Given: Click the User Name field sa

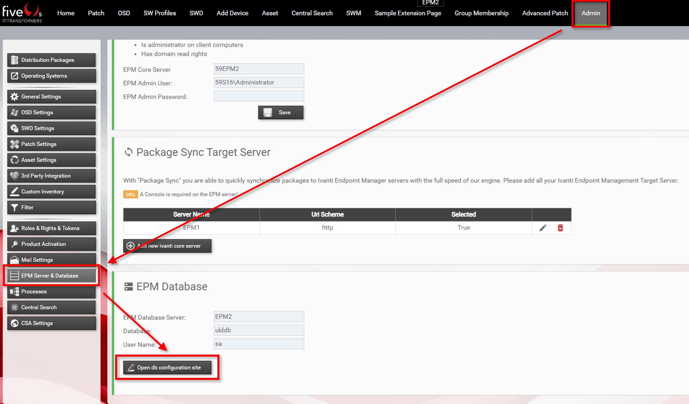Looking at the screenshot, I should (259, 344).
